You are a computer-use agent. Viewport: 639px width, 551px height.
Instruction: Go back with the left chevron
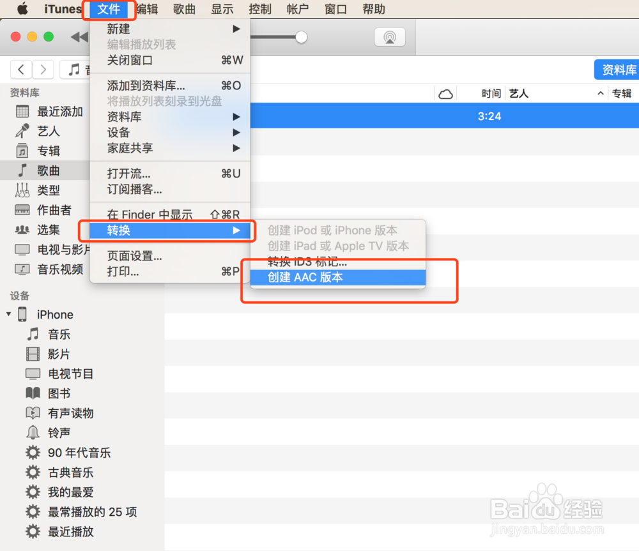click(x=21, y=69)
